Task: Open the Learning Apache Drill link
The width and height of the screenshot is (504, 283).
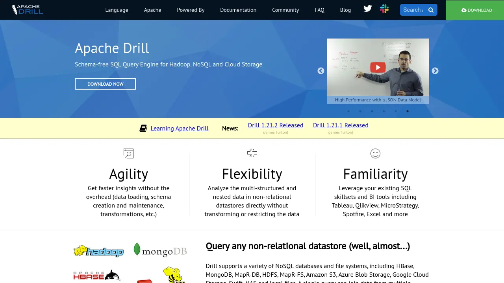Action: [179, 128]
